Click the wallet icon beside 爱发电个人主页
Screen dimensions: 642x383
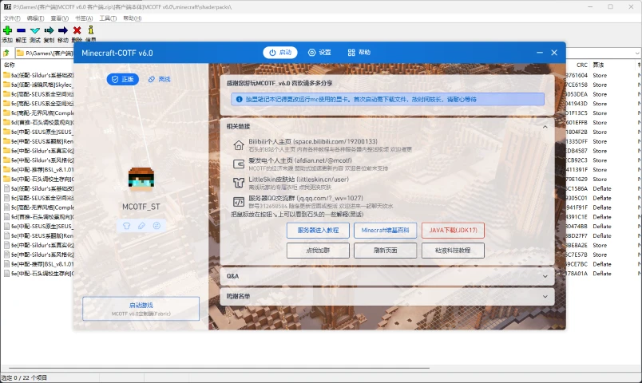[239, 164]
